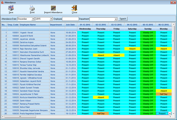The width and height of the screenshot is (177, 120).
Task: Click the Employee text field
Action: (70, 19)
